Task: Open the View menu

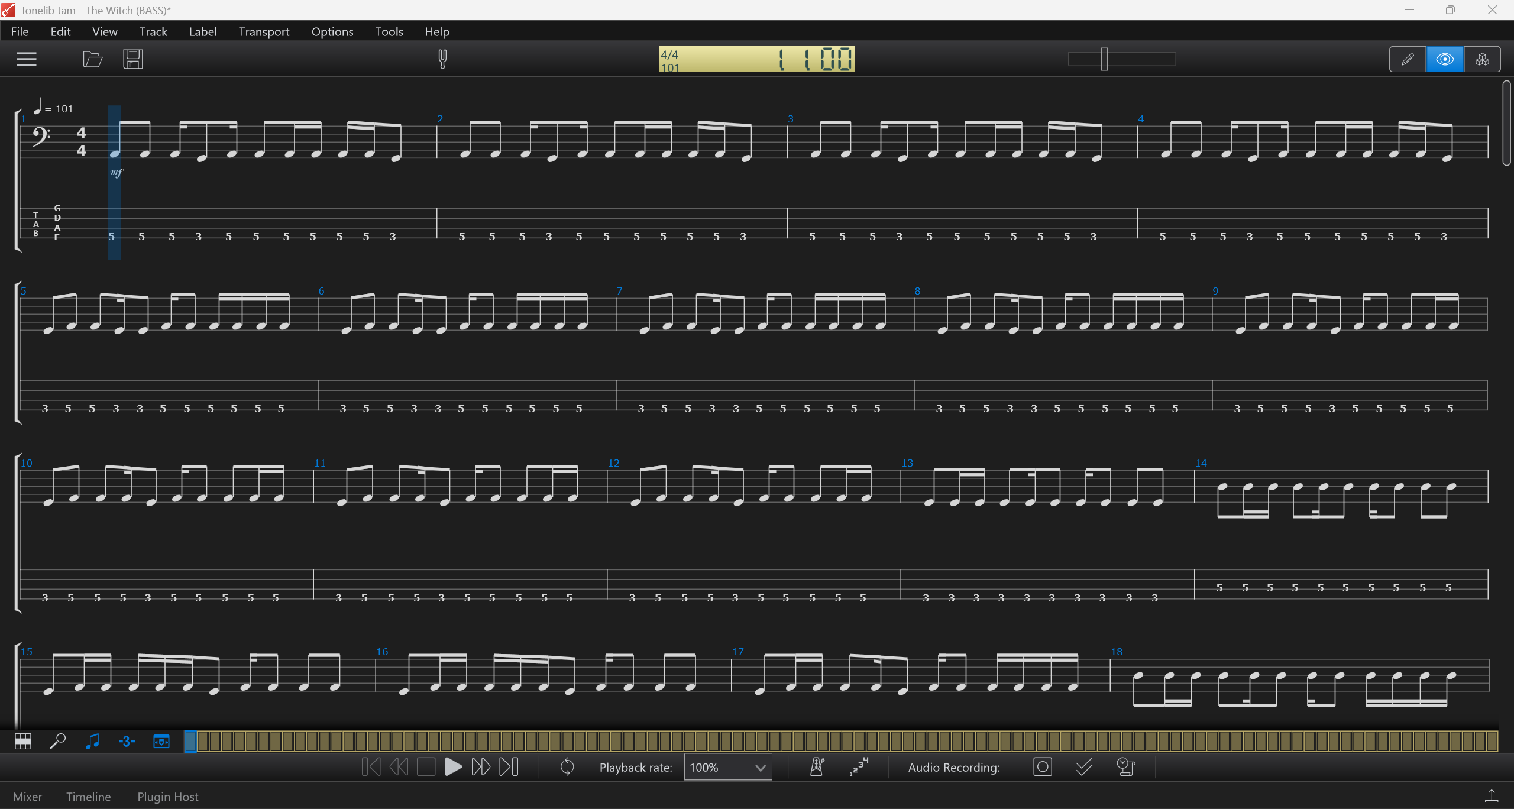Action: (x=105, y=31)
